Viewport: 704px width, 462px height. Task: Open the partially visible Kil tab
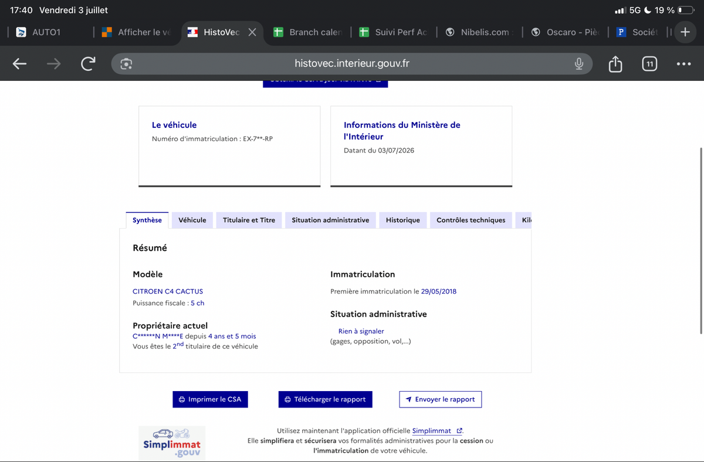pos(524,220)
